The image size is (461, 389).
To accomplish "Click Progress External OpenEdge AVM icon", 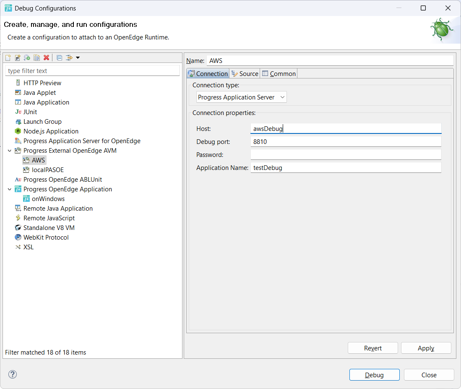I will [18, 150].
